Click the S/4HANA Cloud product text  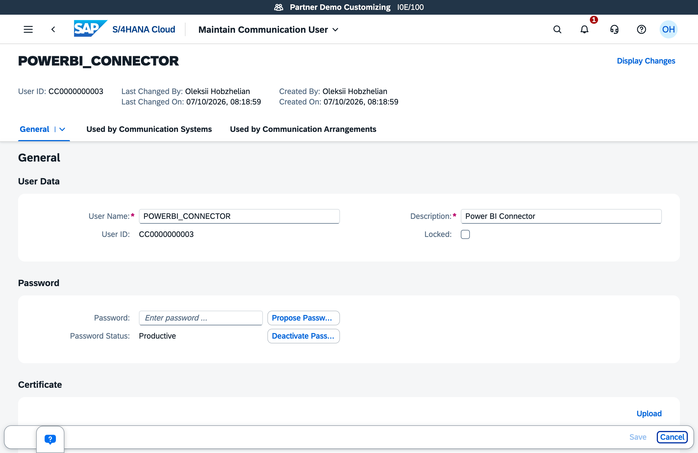pos(144,29)
